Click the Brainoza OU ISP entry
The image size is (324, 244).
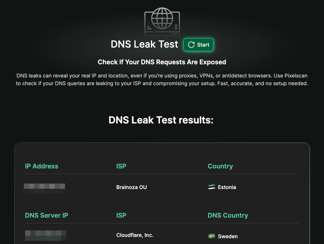131,187
